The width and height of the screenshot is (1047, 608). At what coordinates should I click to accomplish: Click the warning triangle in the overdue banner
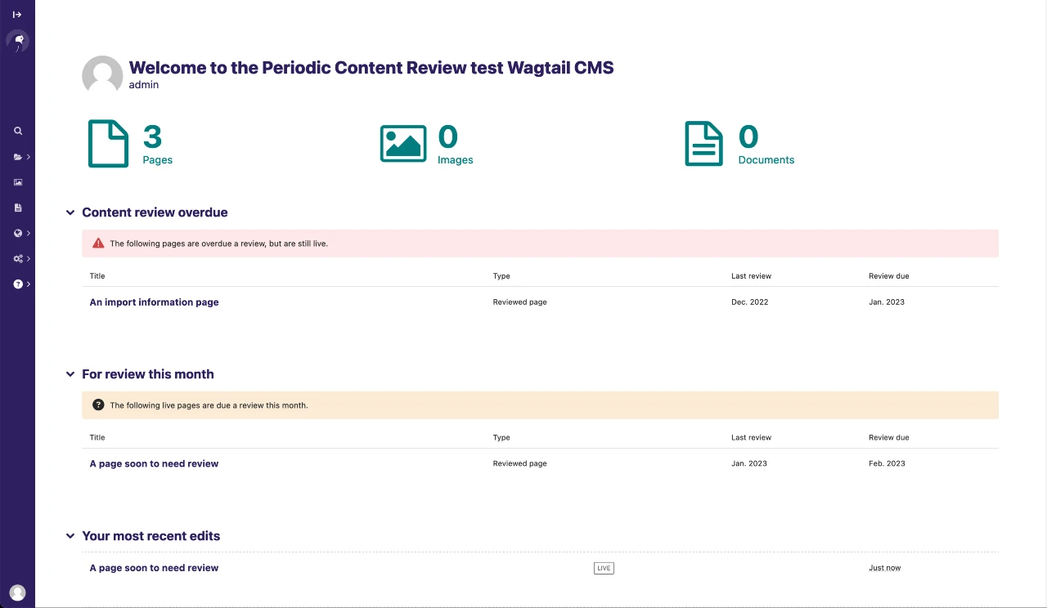coord(98,243)
